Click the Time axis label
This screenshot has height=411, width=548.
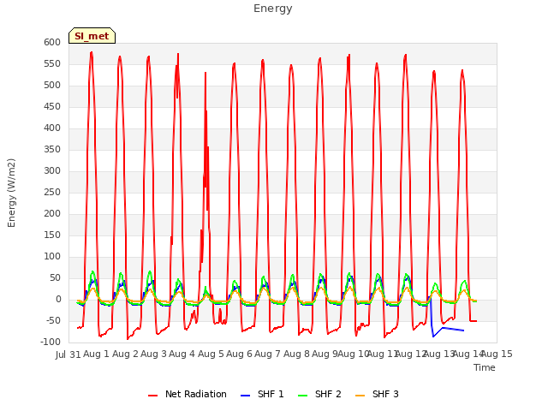pyautogui.click(x=485, y=367)
